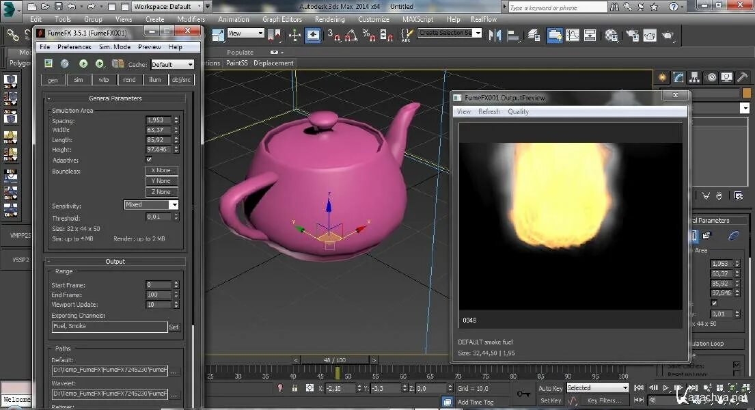
Task: Toggle the Adaptive checkbox in FumeFX
Action: 149,159
